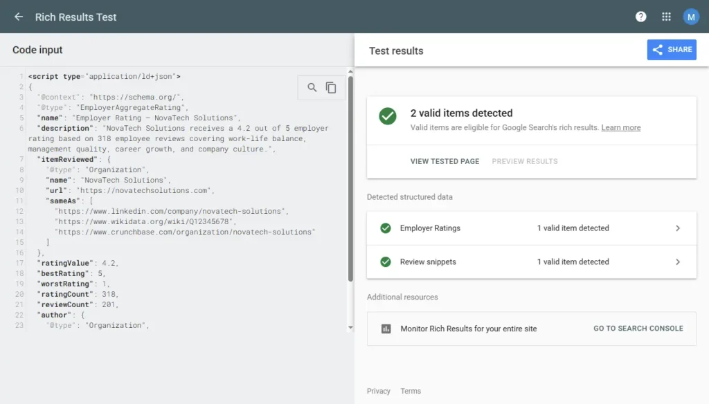Open the Privacy link
This screenshot has width=709, height=404.
(x=379, y=391)
